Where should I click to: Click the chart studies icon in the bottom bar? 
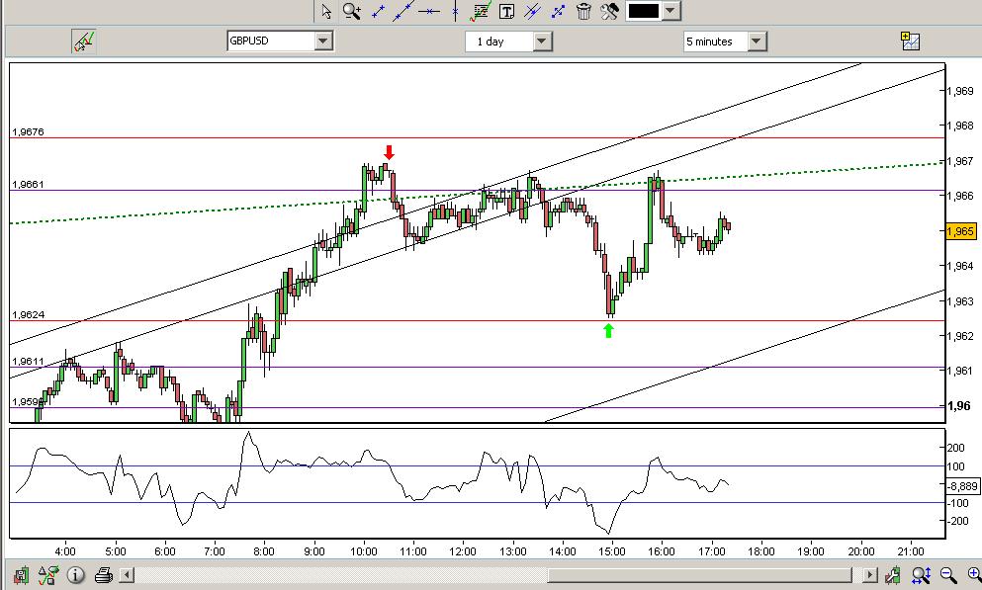(47, 574)
